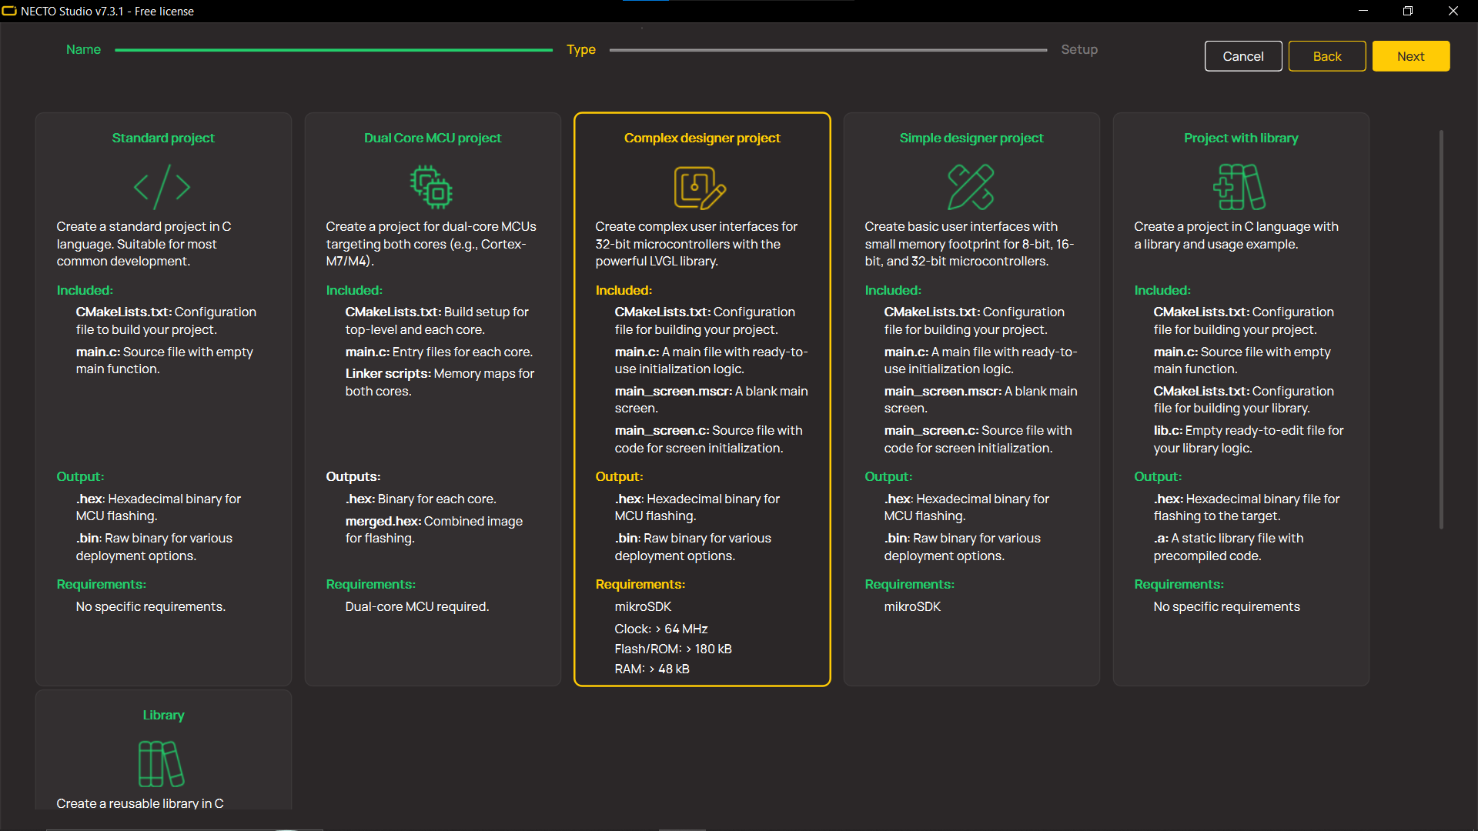This screenshot has height=831, width=1478.
Task: Click the Simple designer pencil-ruler icon
Action: 971,187
